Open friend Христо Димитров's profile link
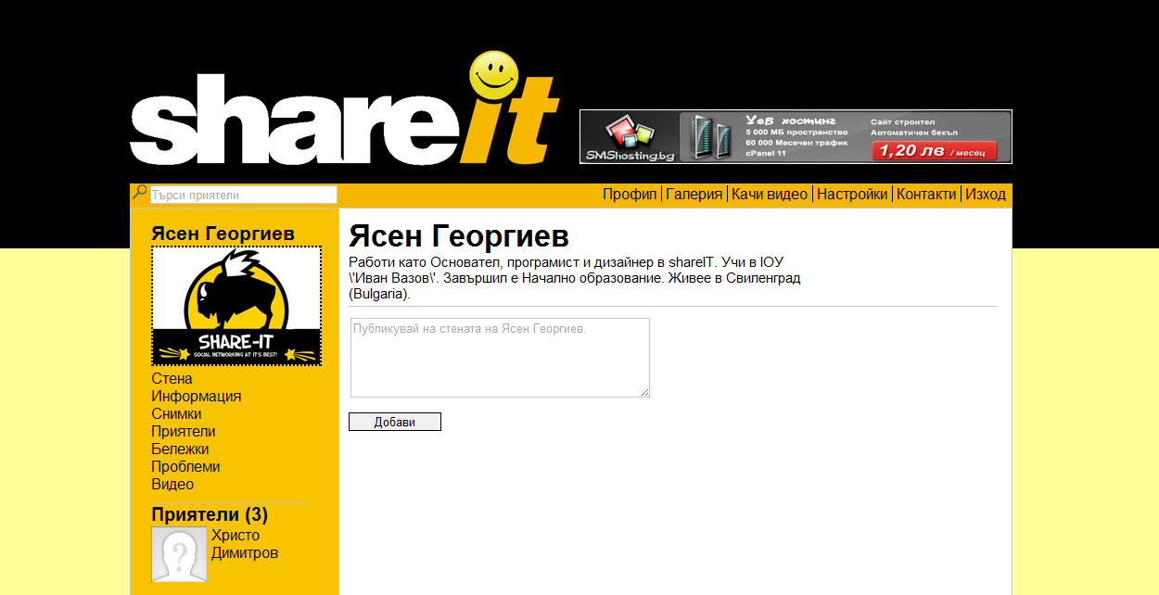Viewport: 1159px width, 595px height. (245, 544)
